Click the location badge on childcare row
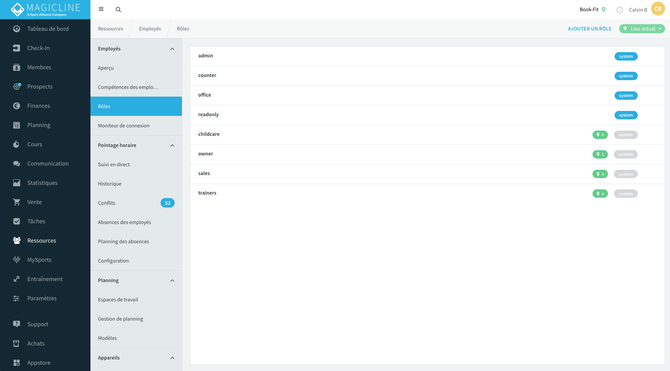Screen dimensions: 670x371 (600, 135)
